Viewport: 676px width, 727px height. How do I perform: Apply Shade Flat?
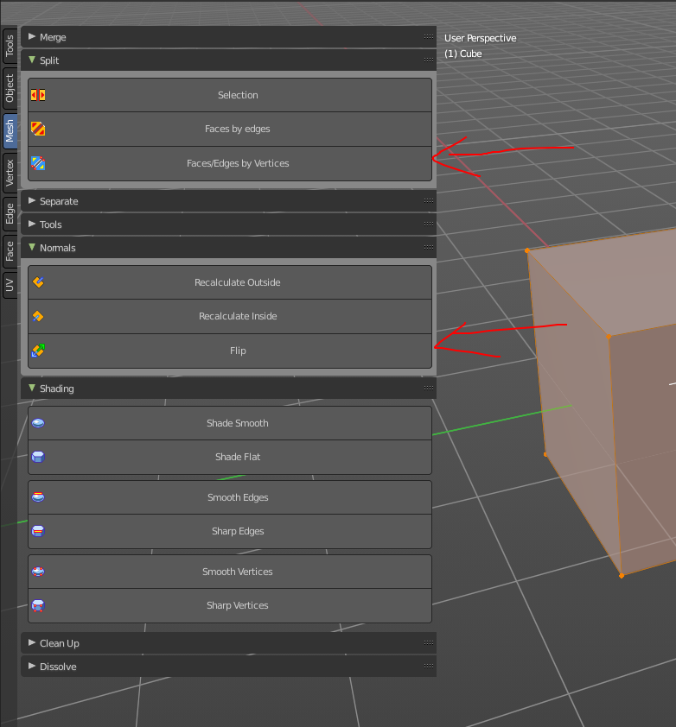point(230,457)
